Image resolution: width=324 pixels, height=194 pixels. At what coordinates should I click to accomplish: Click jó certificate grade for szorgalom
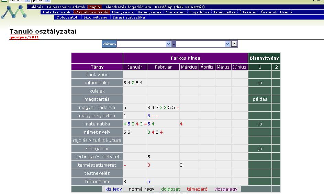tap(260, 149)
